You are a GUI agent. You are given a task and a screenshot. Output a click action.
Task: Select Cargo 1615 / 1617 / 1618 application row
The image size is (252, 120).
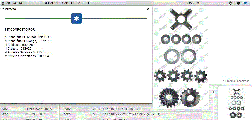116,109
